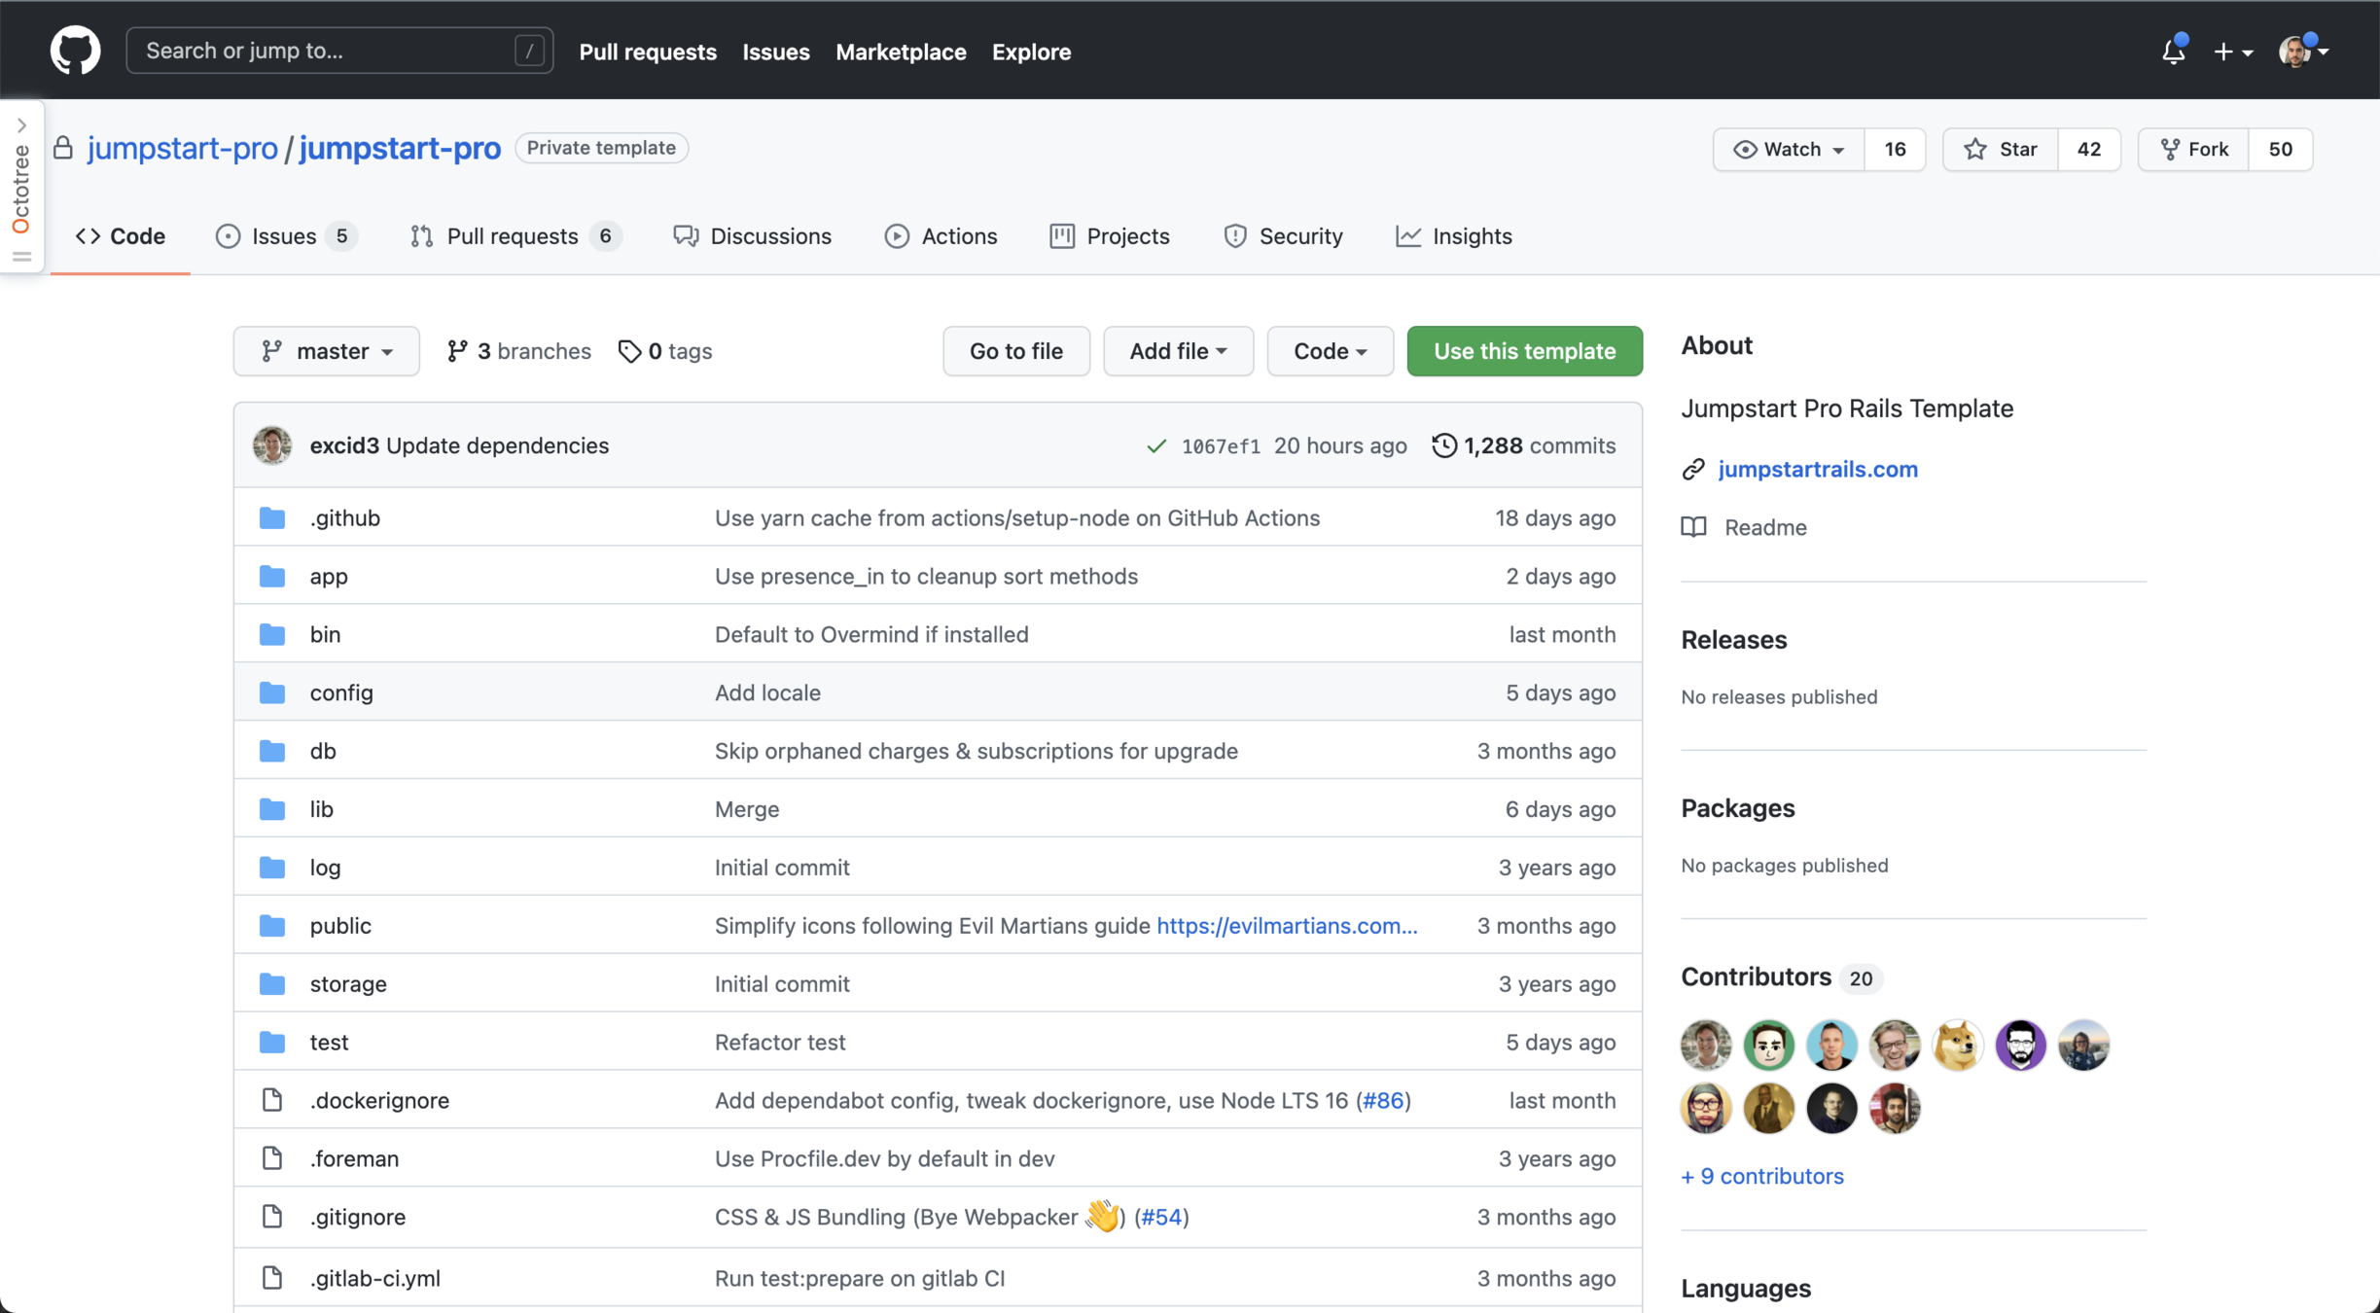Click the green commit status checkmark
Viewport: 2380px width, 1313px height.
pyautogui.click(x=1155, y=446)
